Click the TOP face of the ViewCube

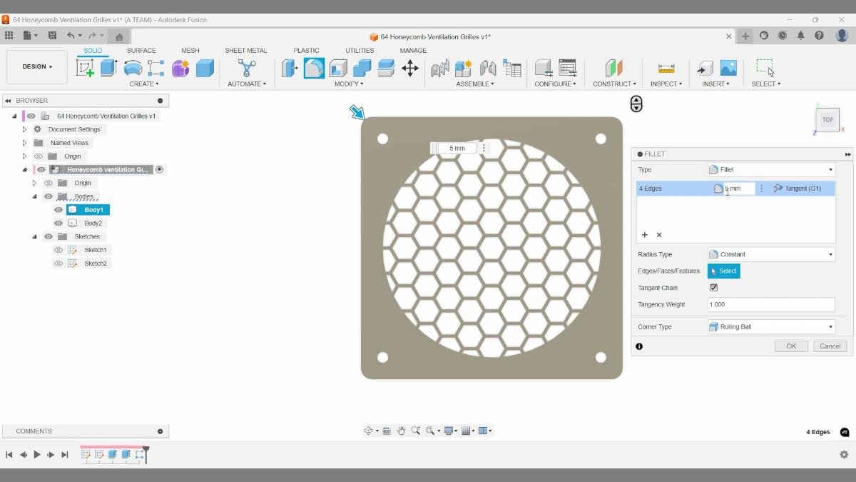(x=827, y=120)
